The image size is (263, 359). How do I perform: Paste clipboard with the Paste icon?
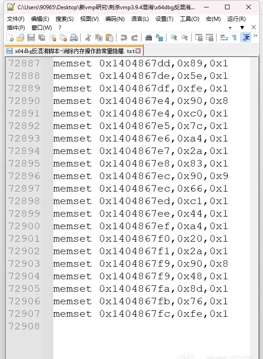(x=109, y=38)
